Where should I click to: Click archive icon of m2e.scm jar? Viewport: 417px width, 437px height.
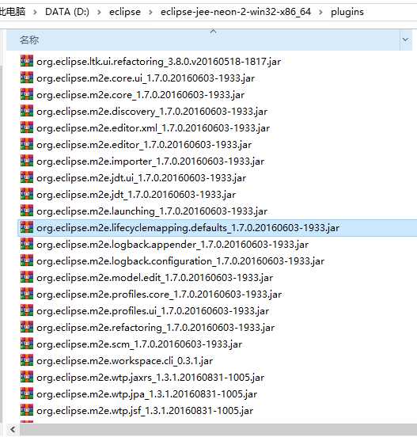[27, 344]
